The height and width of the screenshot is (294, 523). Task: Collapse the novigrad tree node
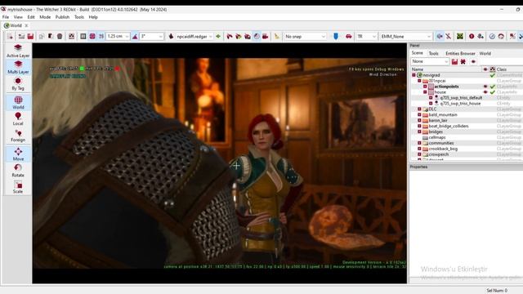[x=414, y=75]
